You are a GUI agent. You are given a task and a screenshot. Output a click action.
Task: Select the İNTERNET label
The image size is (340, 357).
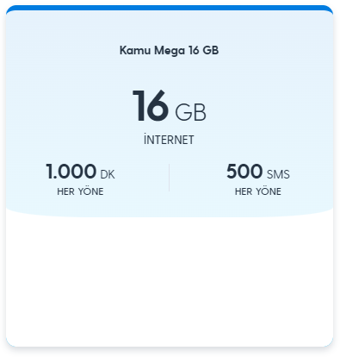click(x=169, y=140)
